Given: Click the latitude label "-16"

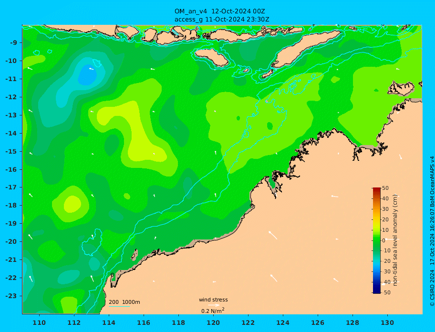Looking at the screenshot, I should [11, 169].
